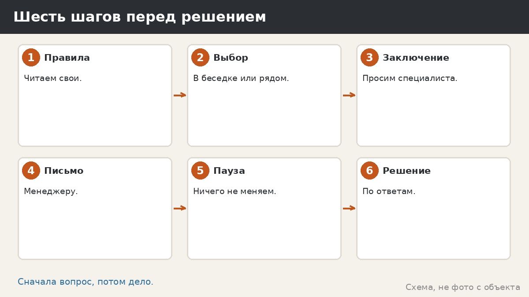The width and height of the screenshot is (529, 297).
Task: Select the Выбор card heading
Action: coord(231,58)
